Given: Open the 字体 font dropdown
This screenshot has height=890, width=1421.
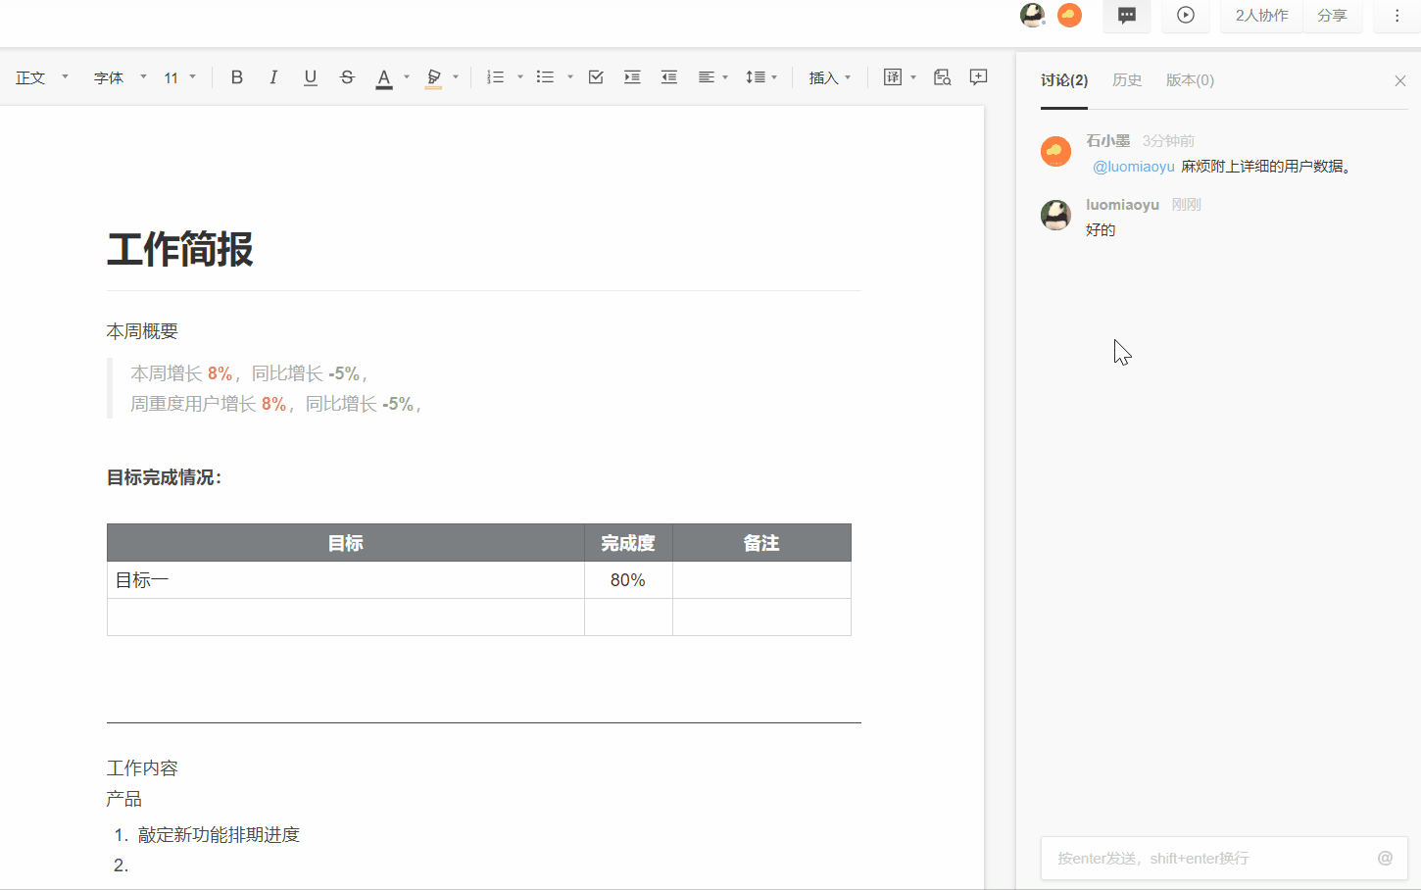Looking at the screenshot, I should pyautogui.click(x=120, y=77).
